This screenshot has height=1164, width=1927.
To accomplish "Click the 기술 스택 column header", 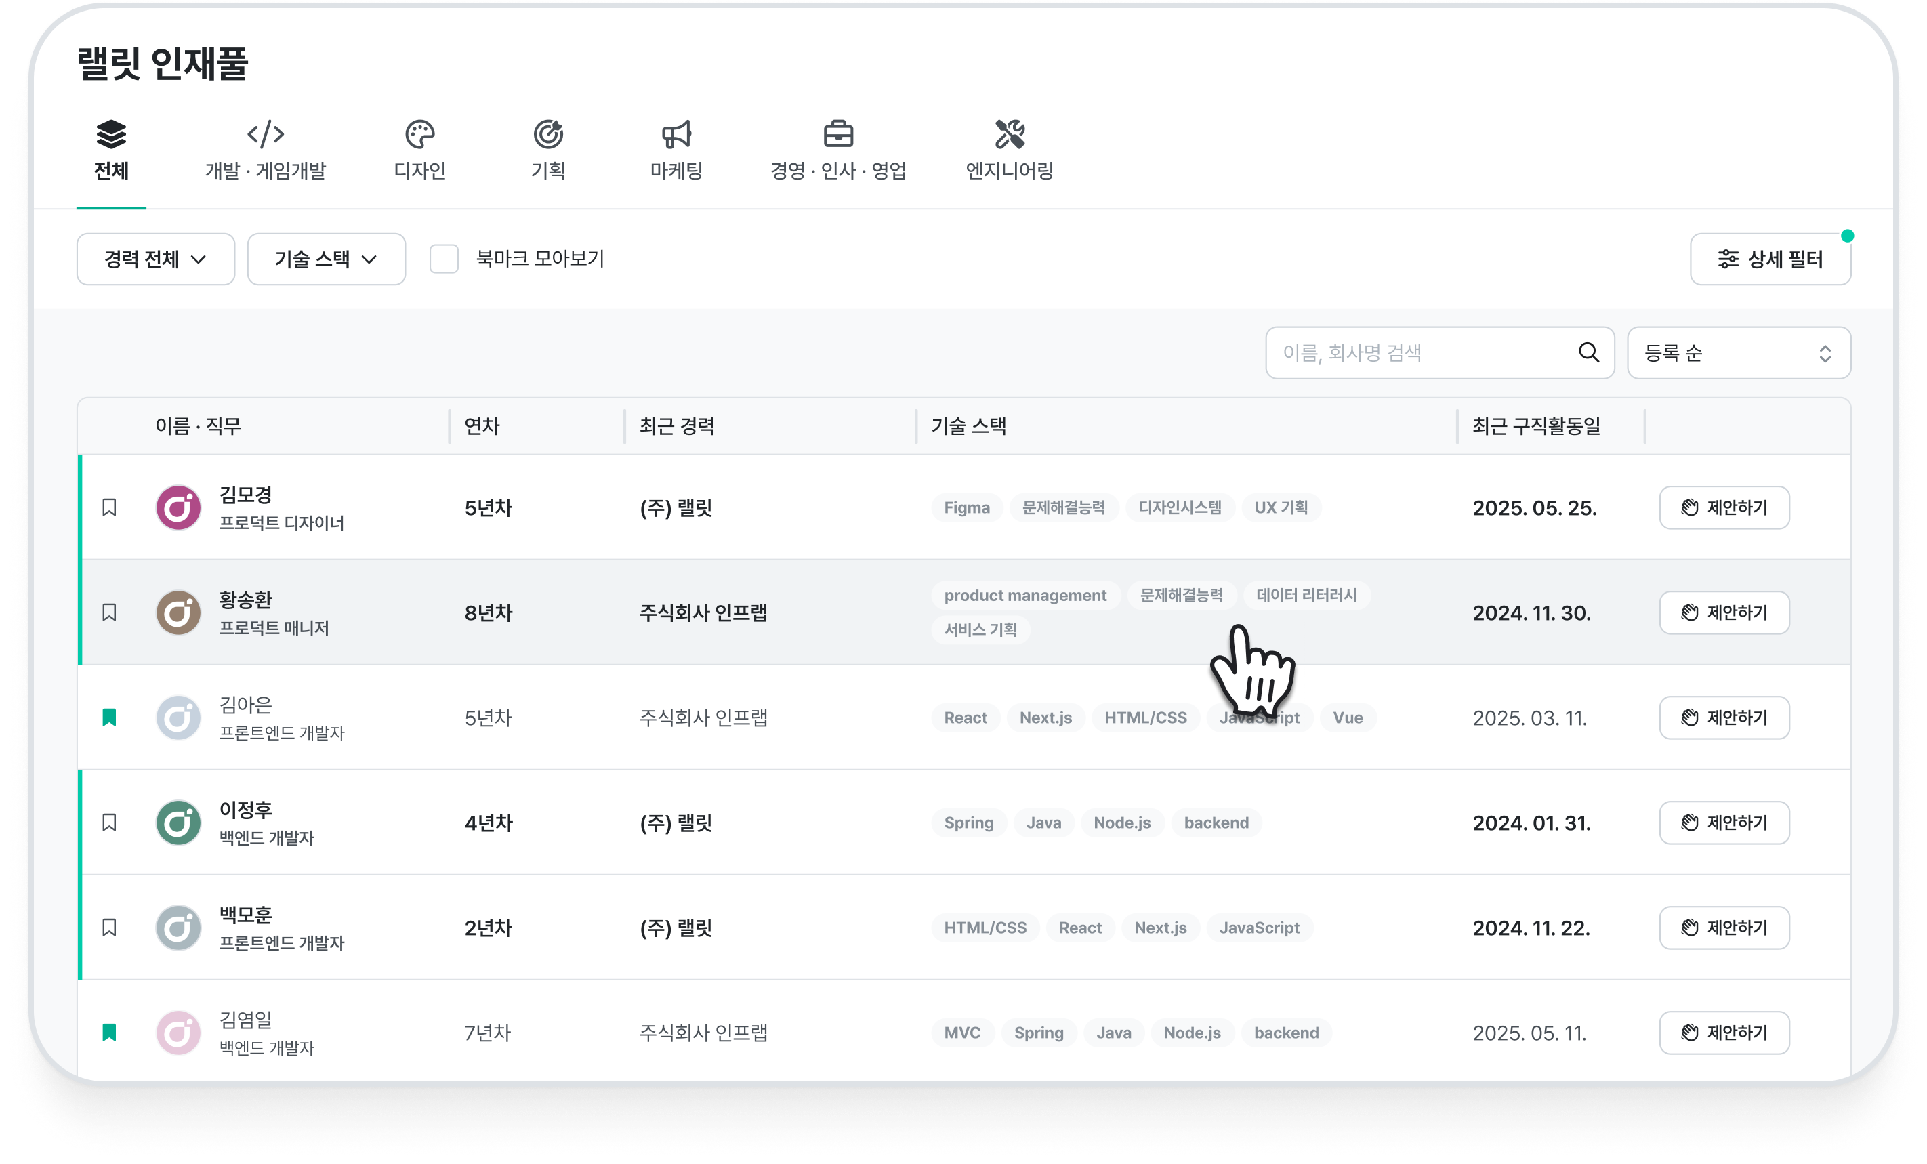I will (968, 426).
